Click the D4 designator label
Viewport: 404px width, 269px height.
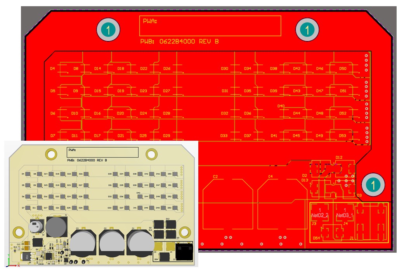(x=52, y=69)
